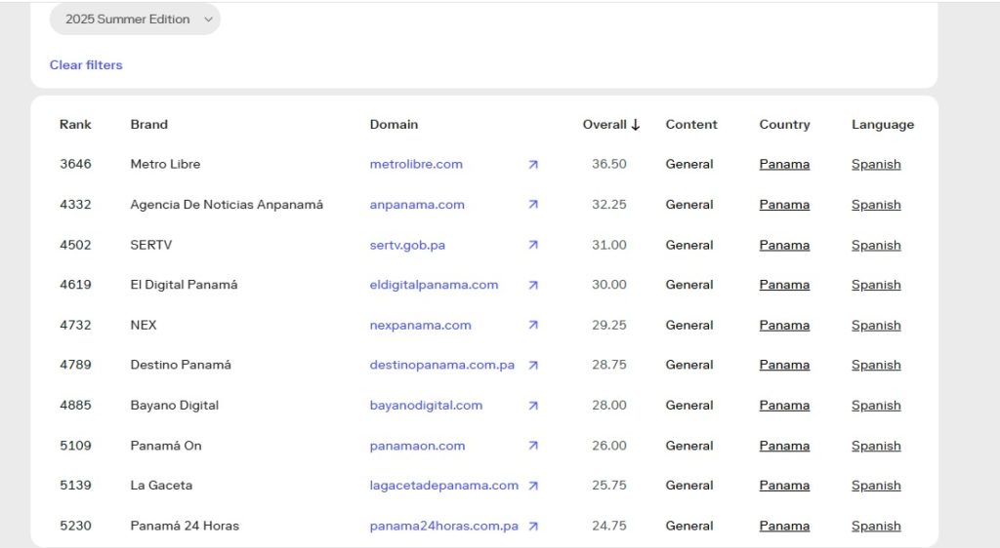This screenshot has height=548, width=1000.
Task: Select the brand name Panamá On
Action: (166, 446)
